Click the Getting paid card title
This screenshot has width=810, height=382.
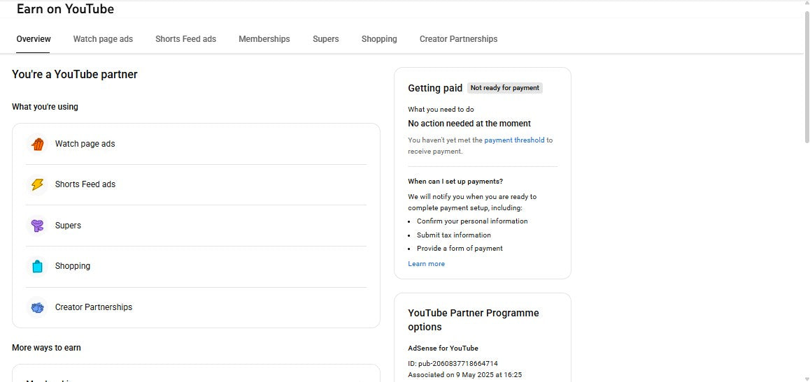[435, 88]
